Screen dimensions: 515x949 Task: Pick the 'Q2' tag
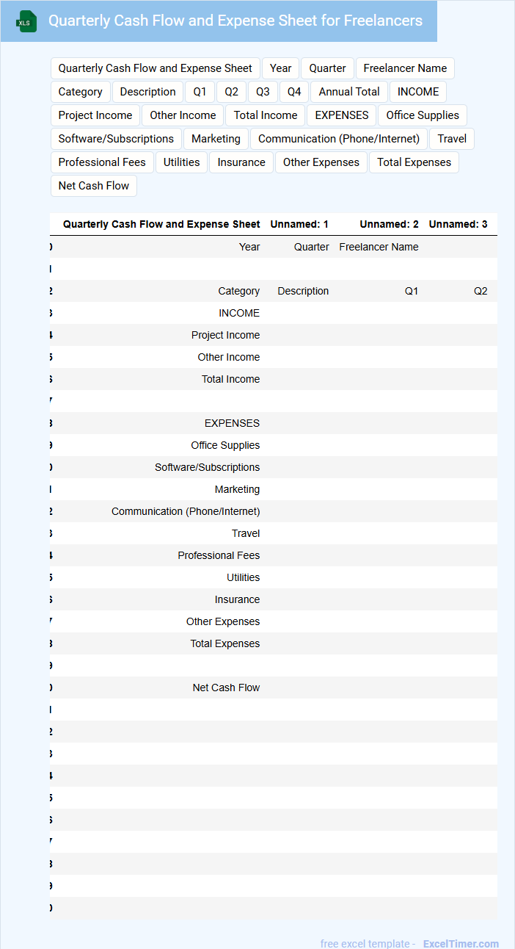pos(232,92)
